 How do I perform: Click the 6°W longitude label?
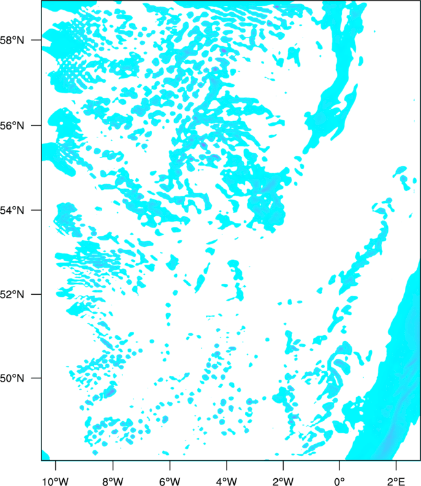170,481
